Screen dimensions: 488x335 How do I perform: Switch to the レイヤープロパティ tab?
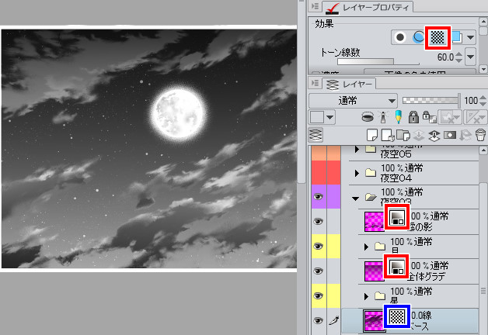[x=368, y=7]
